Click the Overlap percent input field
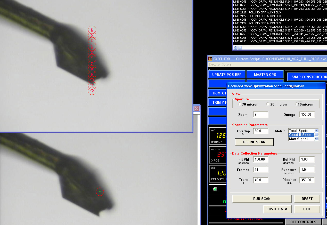The image size is (327, 225). (260, 131)
